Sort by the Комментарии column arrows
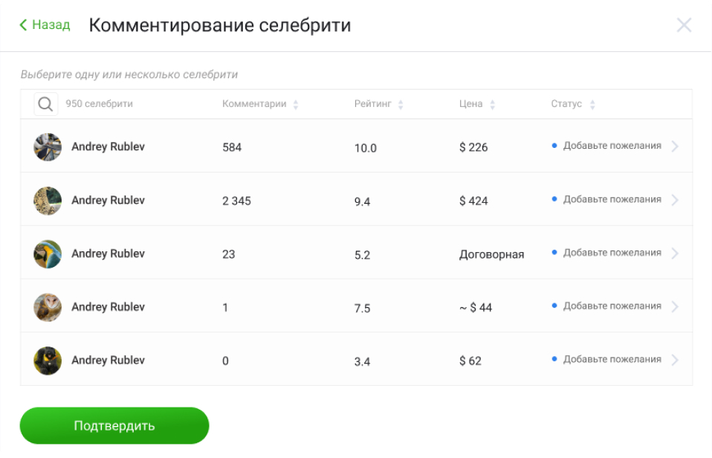This screenshot has height=458, width=712. [296, 105]
